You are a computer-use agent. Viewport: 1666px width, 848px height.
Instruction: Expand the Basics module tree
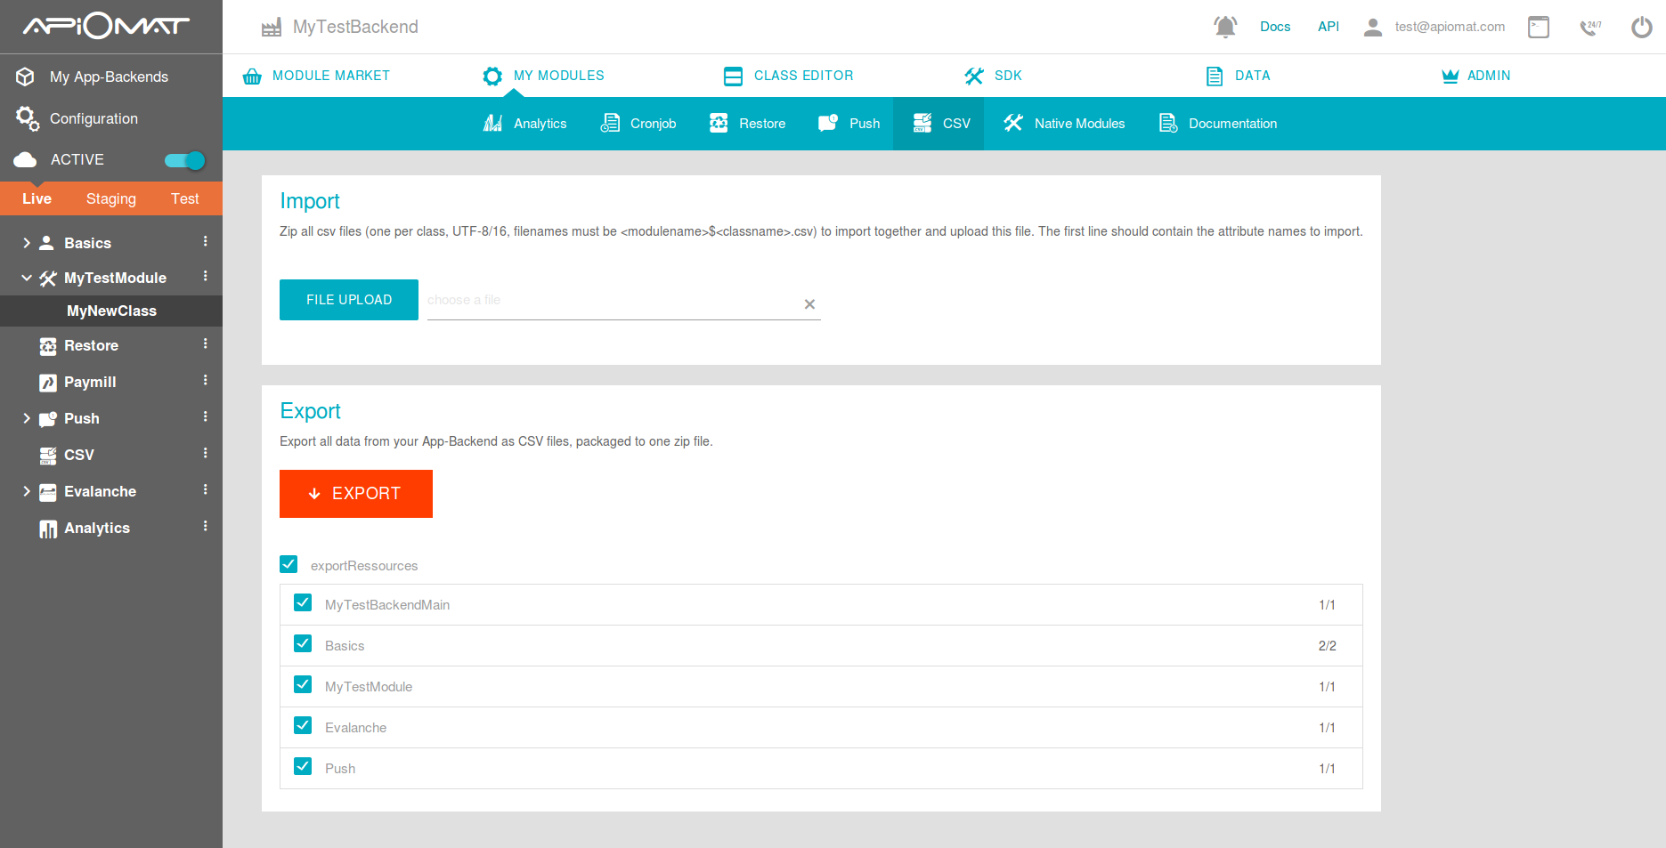click(x=27, y=243)
